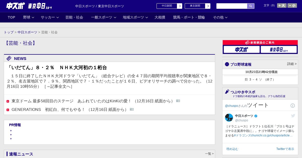The height and width of the screenshot is (158, 302).
Task: Open the 一般スポーツ menu
Action: pyautogui.click(x=102, y=17)
